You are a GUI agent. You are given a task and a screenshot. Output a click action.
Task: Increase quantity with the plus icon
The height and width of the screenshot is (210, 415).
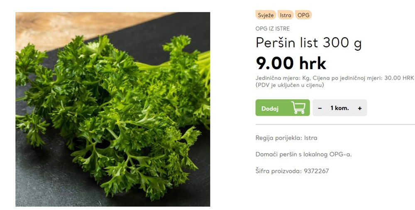tap(360, 108)
